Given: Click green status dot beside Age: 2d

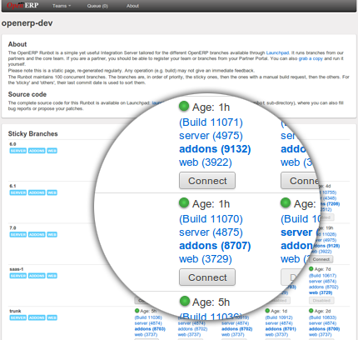Looking at the screenshot, I should tap(311, 311).
